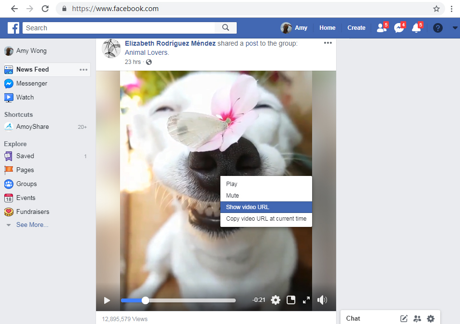Toggle video volume speaker icon
460x324 pixels.
[322, 300]
